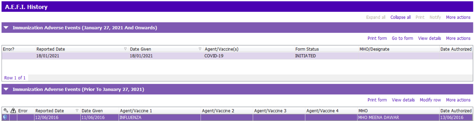Open top-level More actions menu
The image size is (474, 121).
coord(458,17)
